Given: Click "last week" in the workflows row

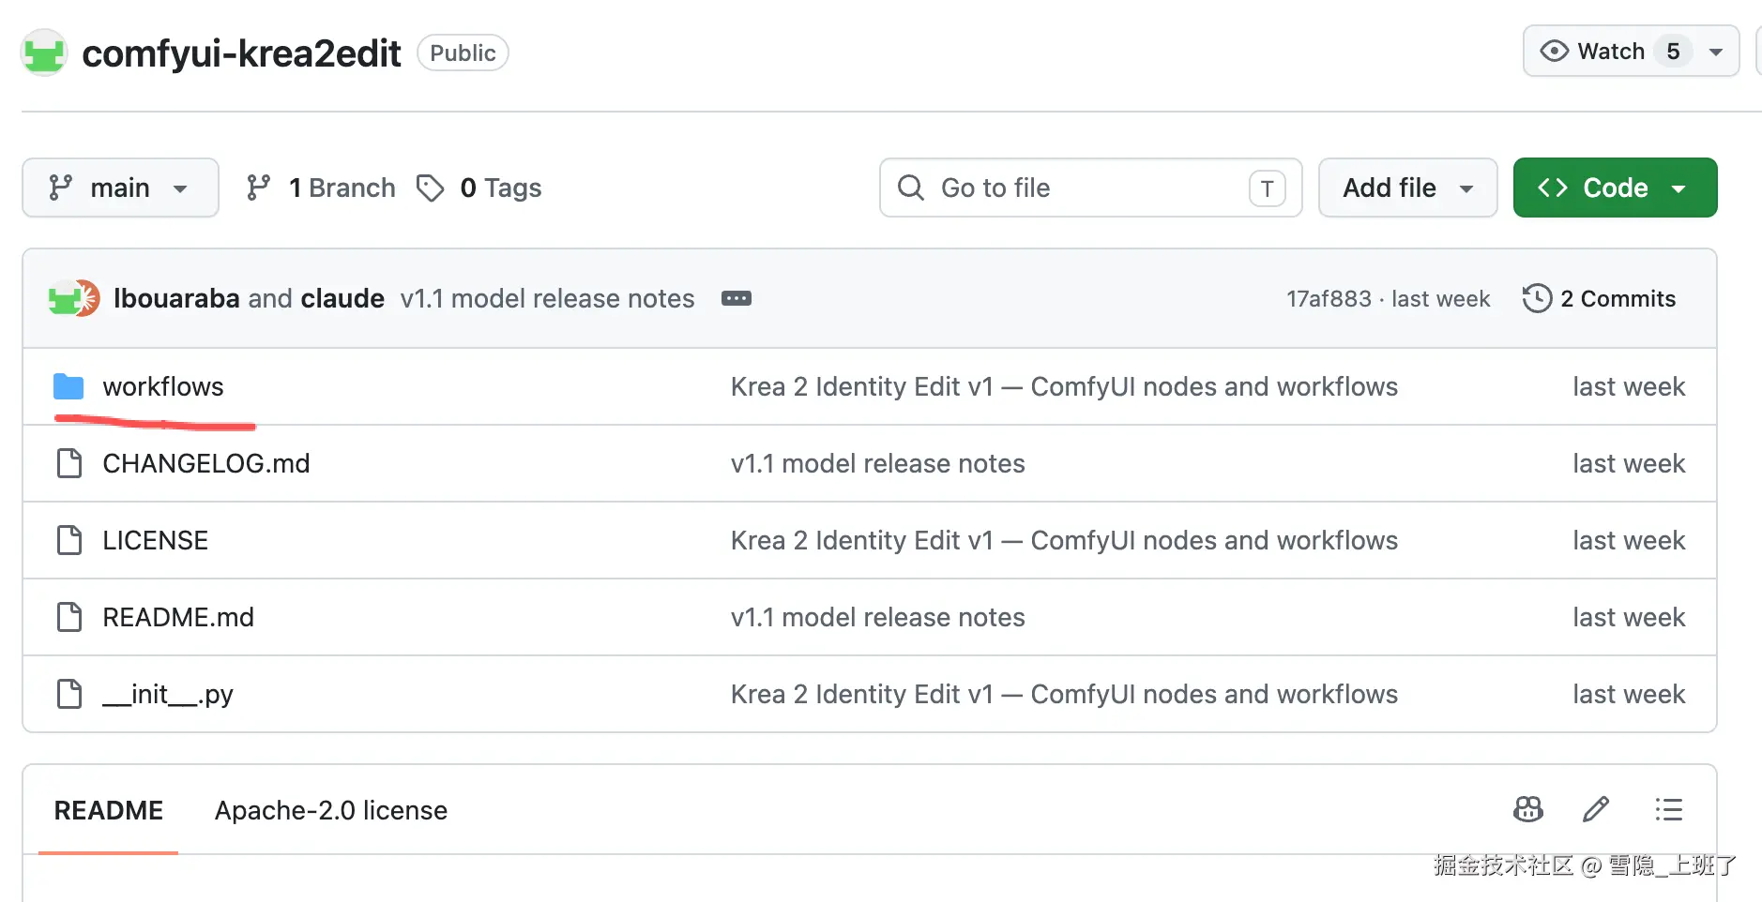Looking at the screenshot, I should pyautogui.click(x=1629, y=386).
